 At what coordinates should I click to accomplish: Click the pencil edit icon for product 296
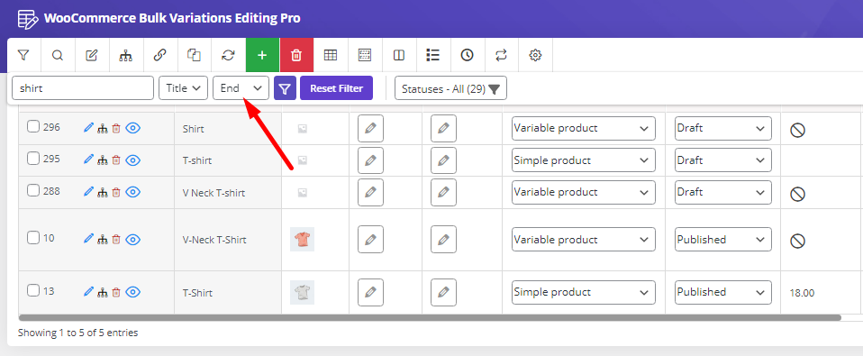point(88,128)
